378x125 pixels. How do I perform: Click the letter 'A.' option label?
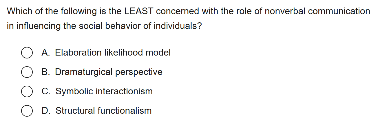(x=46, y=53)
